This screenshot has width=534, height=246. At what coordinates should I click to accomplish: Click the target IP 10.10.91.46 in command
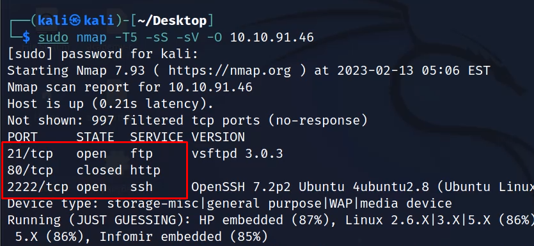[272, 38]
